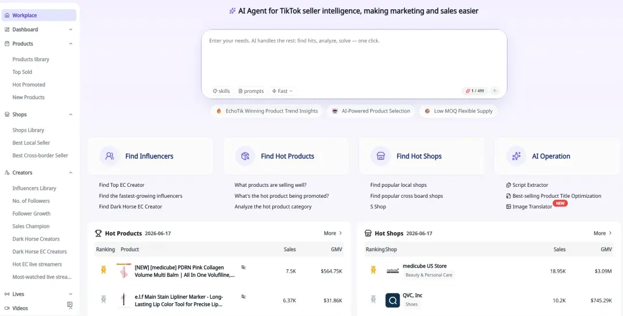Click the sidebar collapse icon at bottom

pyautogui.click(x=70, y=304)
